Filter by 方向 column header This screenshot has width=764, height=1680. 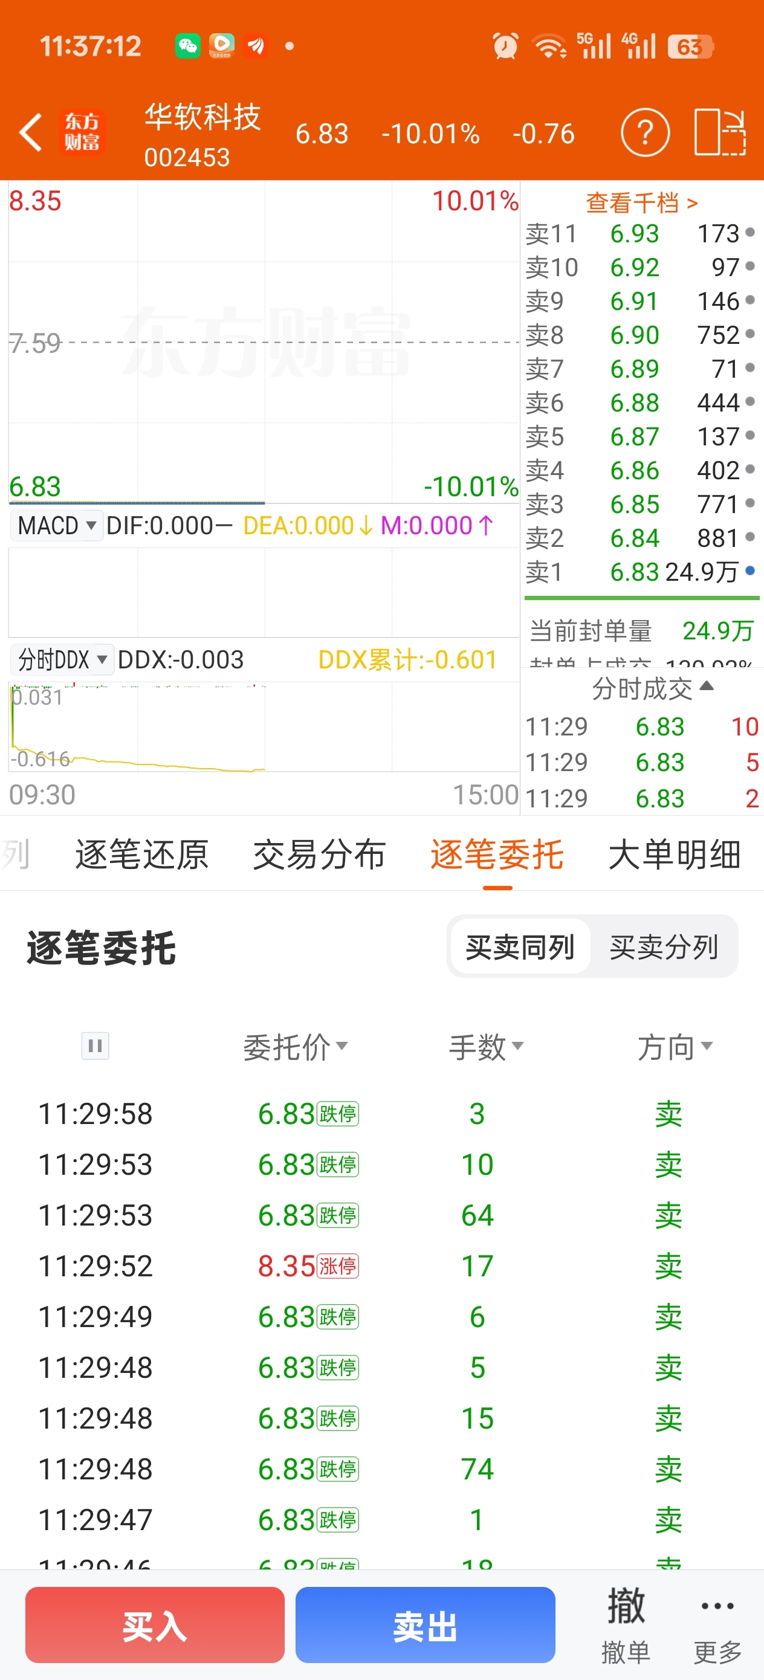point(675,1047)
